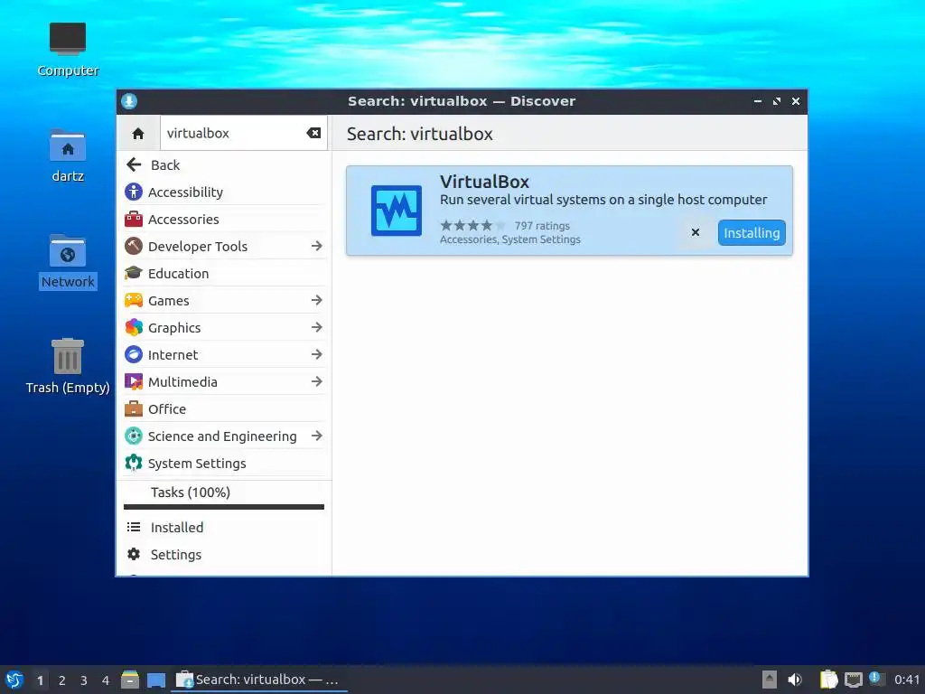
Task: Click the Games controller icon
Action: coord(134,300)
